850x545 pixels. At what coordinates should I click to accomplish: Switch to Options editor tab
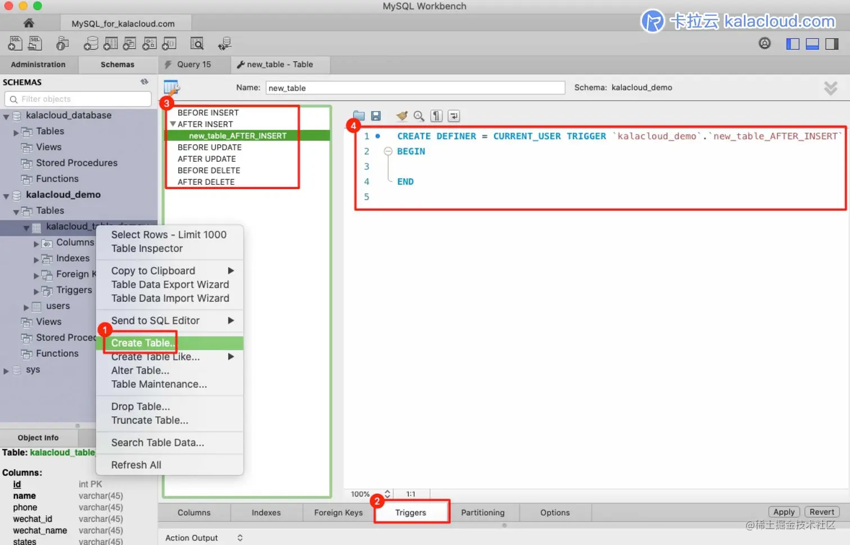click(x=555, y=512)
